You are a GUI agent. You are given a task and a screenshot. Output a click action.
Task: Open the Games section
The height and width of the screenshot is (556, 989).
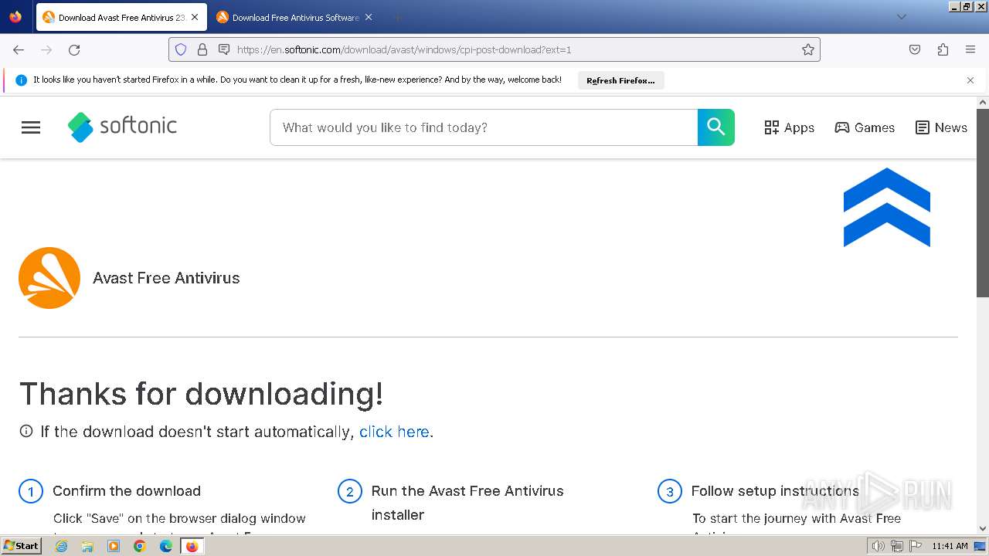pyautogui.click(x=865, y=127)
